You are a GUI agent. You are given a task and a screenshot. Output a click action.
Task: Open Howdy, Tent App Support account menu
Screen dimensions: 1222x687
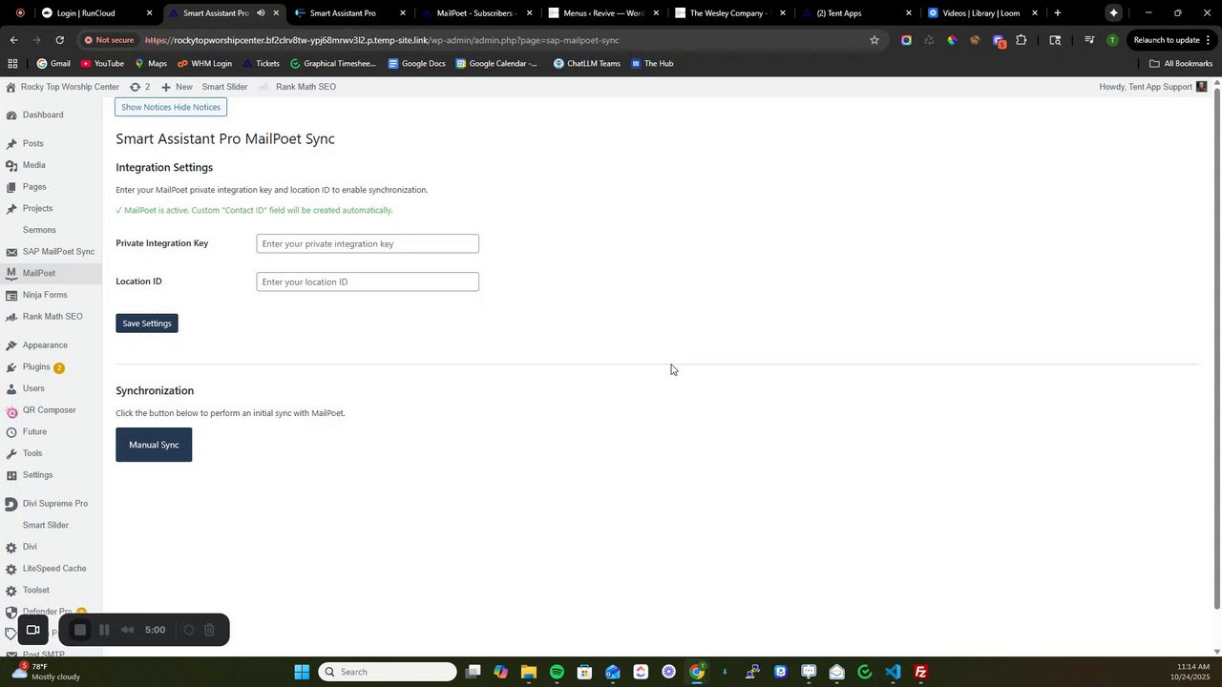pyautogui.click(x=1153, y=87)
